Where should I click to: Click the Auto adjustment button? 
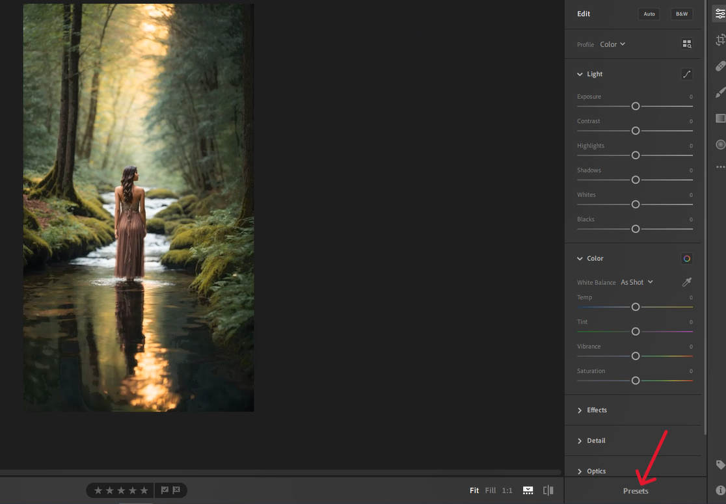pos(649,14)
